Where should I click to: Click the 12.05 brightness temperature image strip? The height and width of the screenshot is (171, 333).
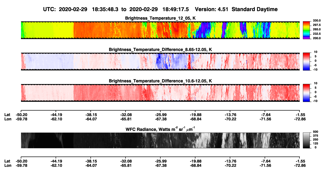tap(160, 30)
